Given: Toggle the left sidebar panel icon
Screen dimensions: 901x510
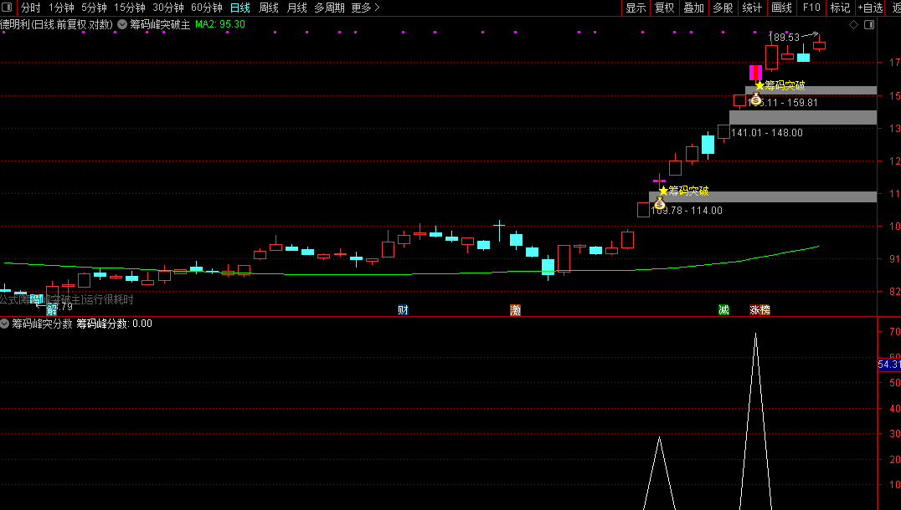Looking at the screenshot, I should [8, 8].
